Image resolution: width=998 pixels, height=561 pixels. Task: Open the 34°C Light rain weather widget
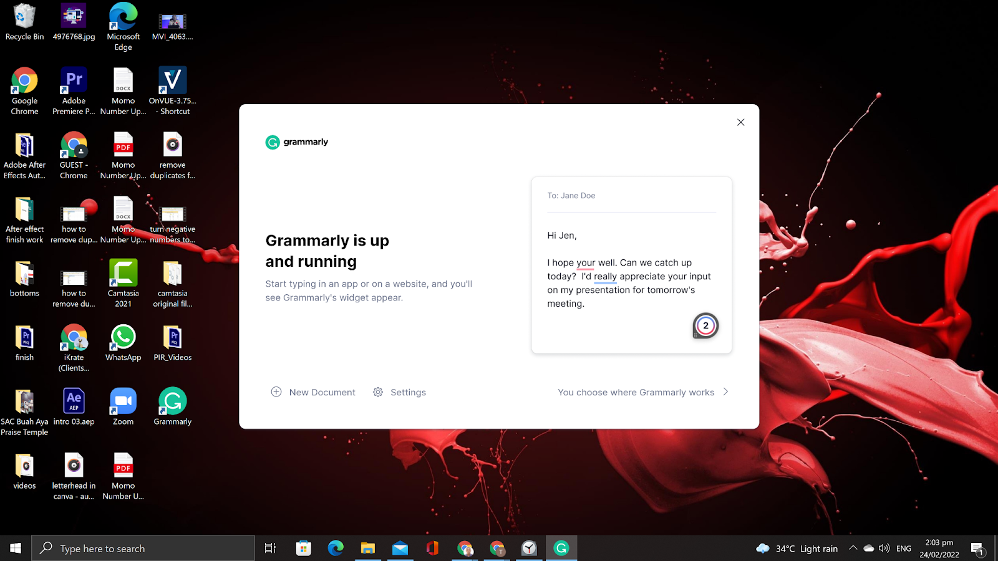pos(797,549)
